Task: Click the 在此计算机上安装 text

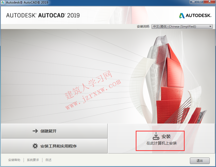Action: [x=162, y=143]
